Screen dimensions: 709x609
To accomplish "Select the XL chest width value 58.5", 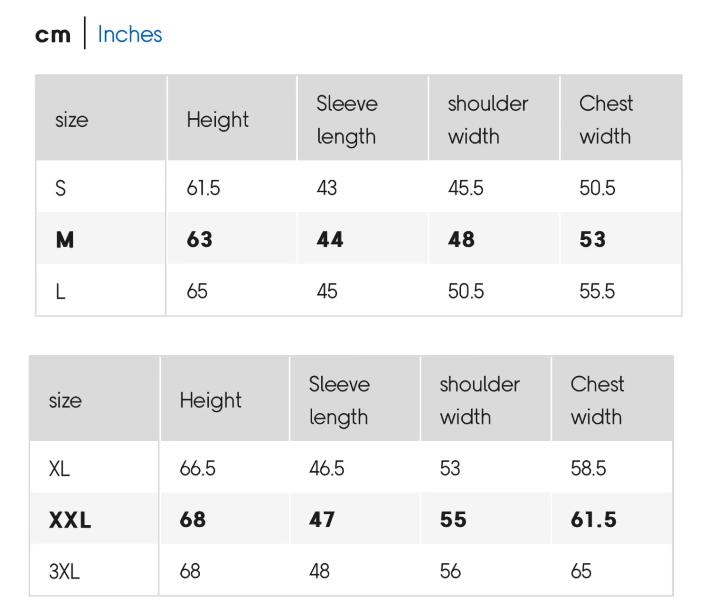I will pyautogui.click(x=588, y=468).
